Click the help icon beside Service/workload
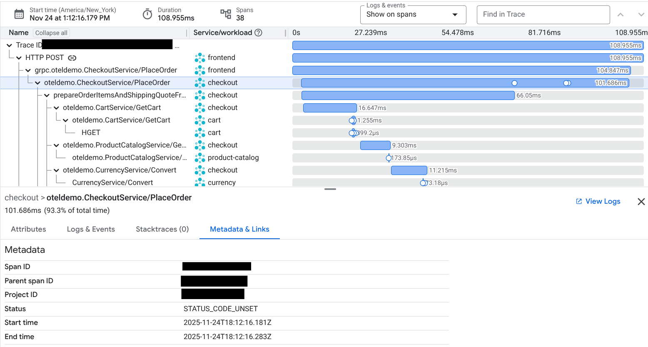This screenshot has height=347, width=648. (x=258, y=32)
